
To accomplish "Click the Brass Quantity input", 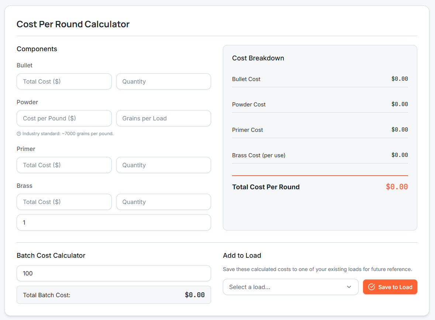I will coord(163,202).
